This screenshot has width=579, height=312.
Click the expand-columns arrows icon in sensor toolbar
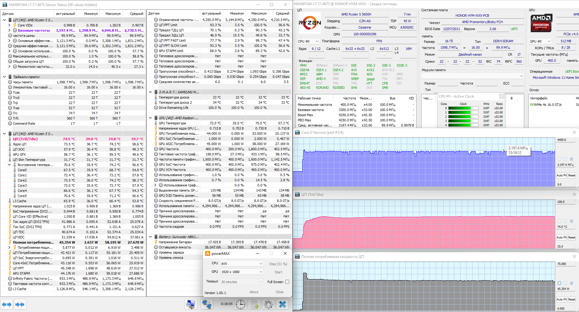[7, 304]
